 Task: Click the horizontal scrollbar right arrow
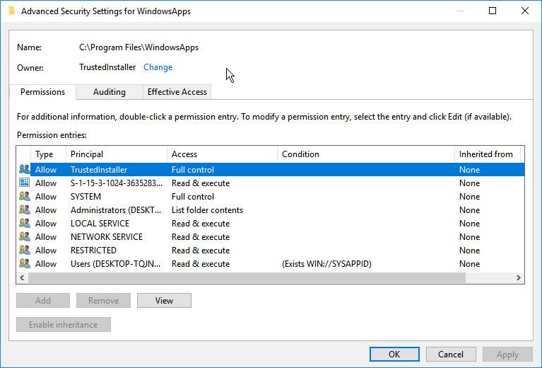(x=518, y=277)
